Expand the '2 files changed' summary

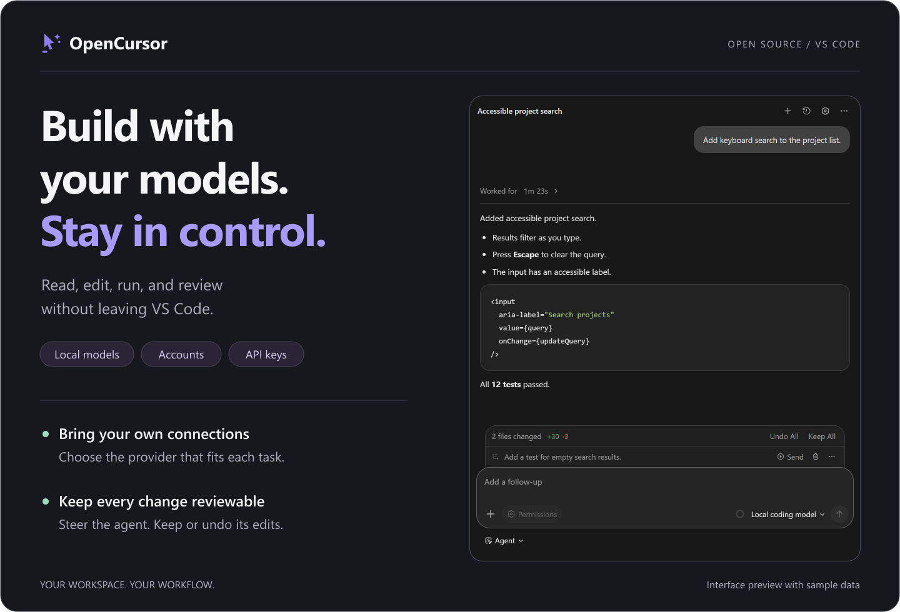516,437
